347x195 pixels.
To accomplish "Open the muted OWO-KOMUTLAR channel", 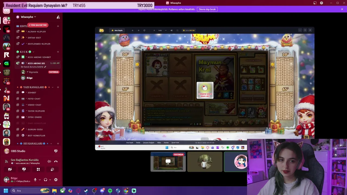I will click(x=38, y=123).
